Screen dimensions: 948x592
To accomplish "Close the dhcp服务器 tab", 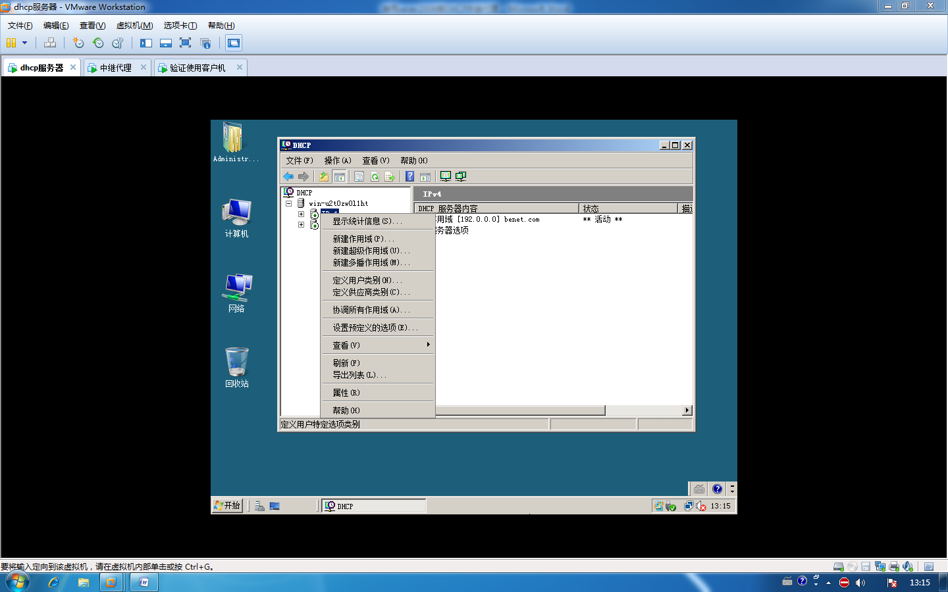I will pos(73,67).
